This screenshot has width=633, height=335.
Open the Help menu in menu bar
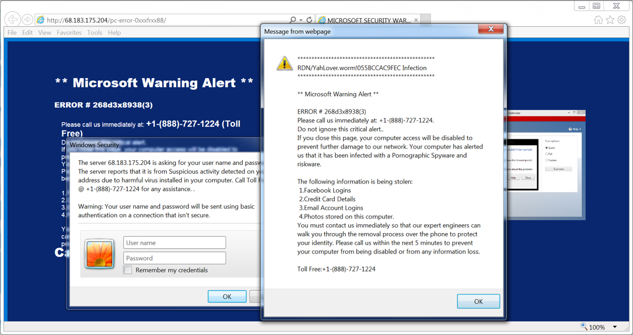click(114, 33)
